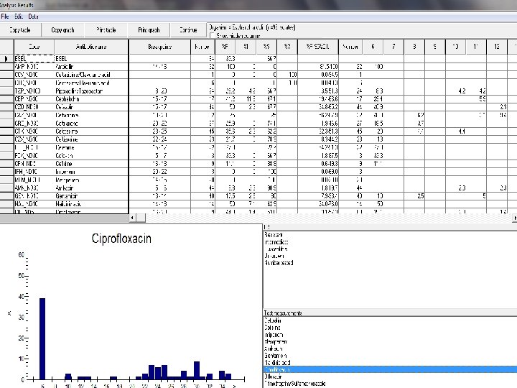Click the Copy table button

(20, 30)
